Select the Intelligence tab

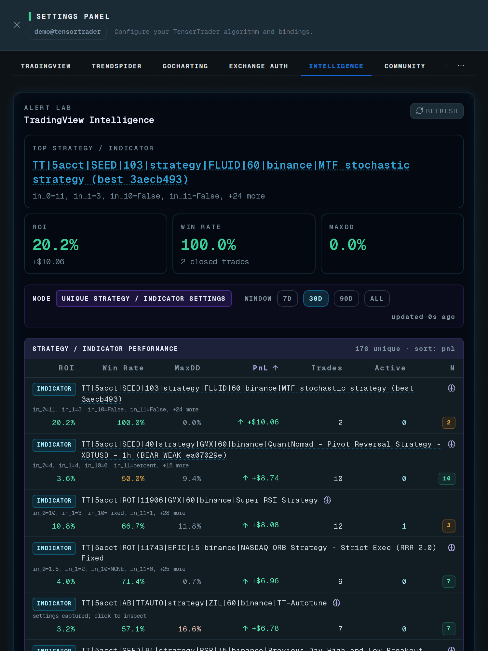(x=336, y=66)
